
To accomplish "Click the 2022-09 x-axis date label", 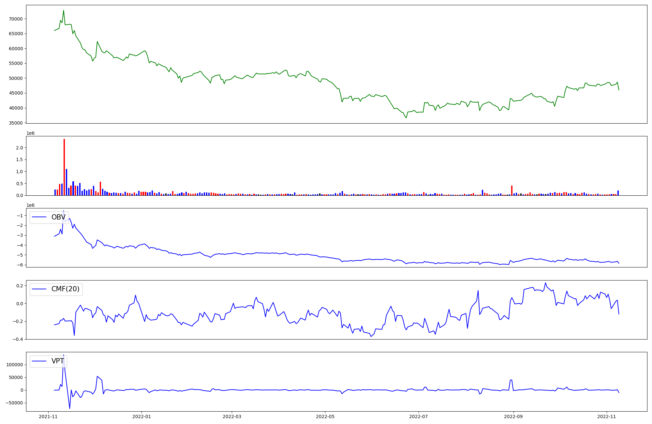I will coord(513,416).
